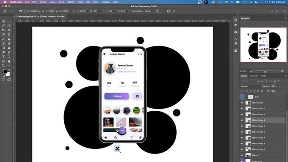Select the Lasso tool
The image size is (288, 162).
coord(3,26)
